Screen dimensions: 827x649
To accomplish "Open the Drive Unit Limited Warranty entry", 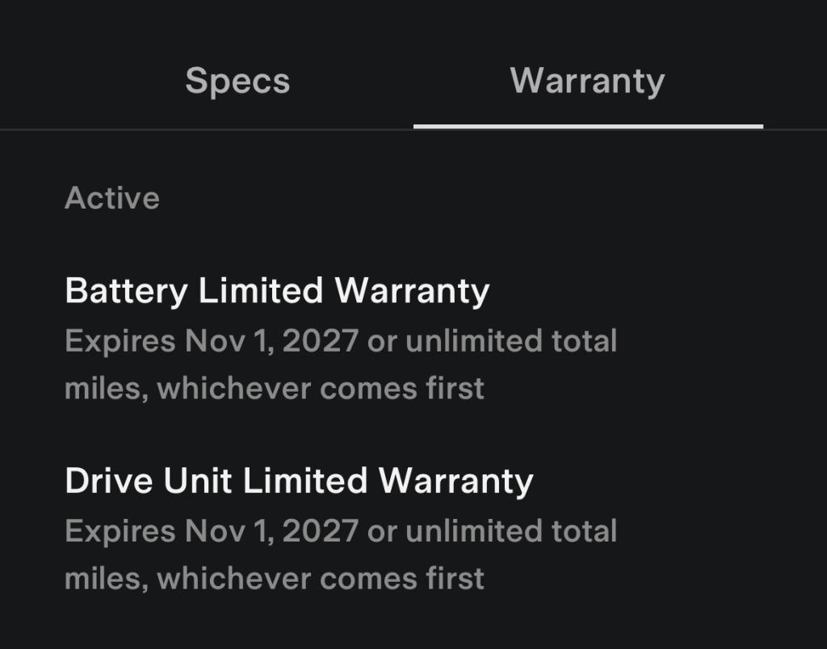I will coord(299,481).
